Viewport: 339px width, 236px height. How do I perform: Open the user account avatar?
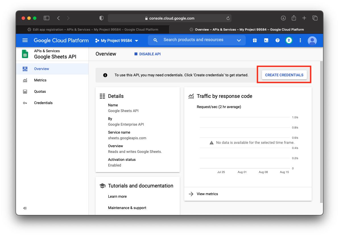(x=312, y=41)
